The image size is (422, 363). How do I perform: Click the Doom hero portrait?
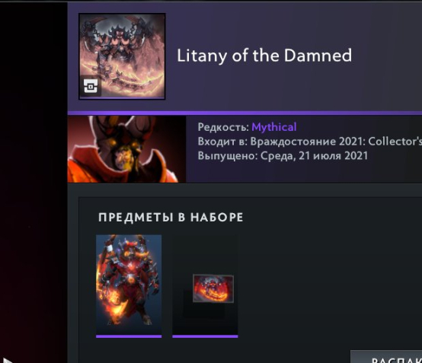(x=126, y=149)
